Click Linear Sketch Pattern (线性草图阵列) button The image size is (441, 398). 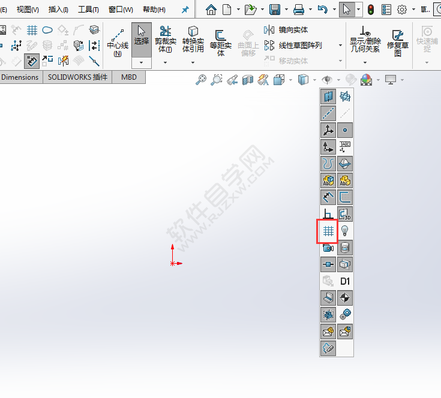pyautogui.click(x=293, y=45)
